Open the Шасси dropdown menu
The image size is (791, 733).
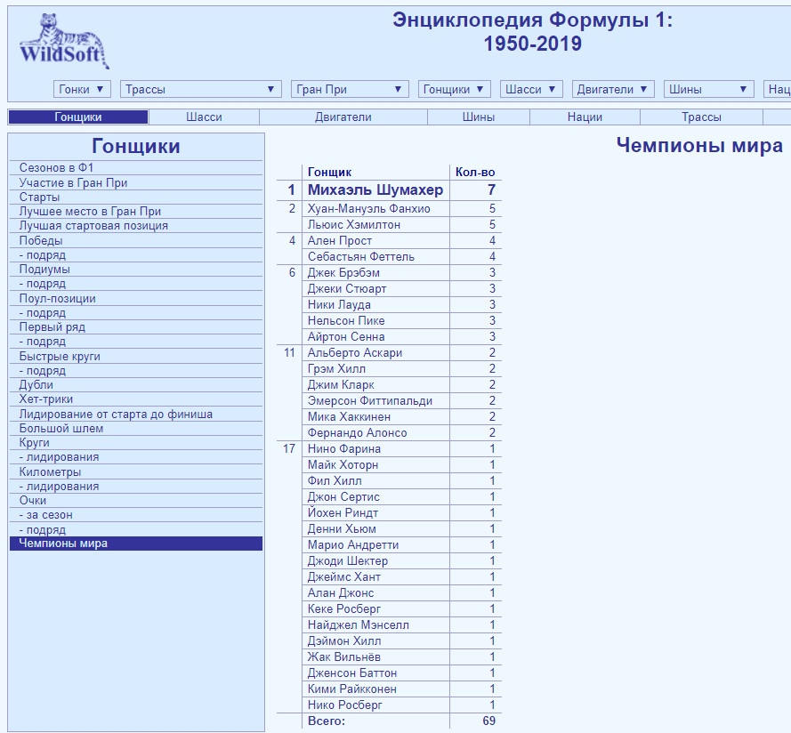tap(530, 89)
